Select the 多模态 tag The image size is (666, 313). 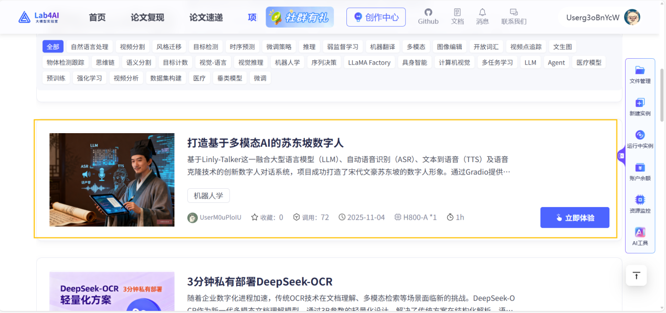416,47
